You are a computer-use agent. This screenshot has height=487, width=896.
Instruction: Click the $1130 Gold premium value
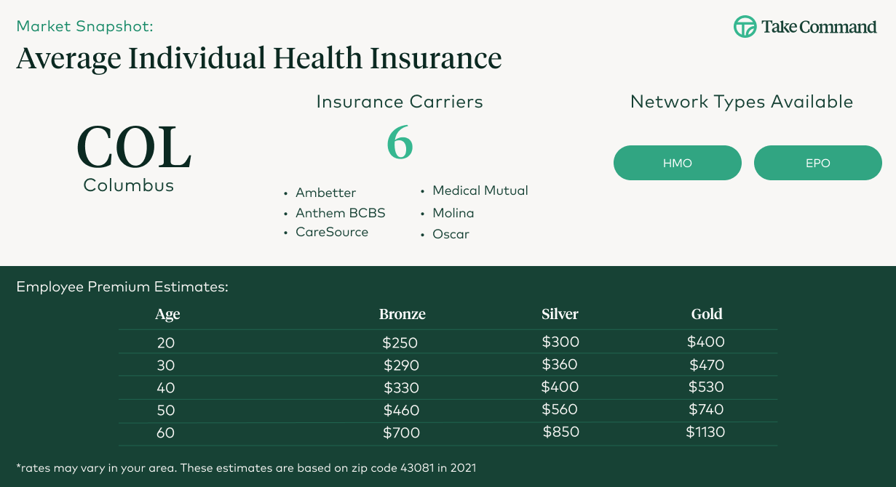point(705,432)
